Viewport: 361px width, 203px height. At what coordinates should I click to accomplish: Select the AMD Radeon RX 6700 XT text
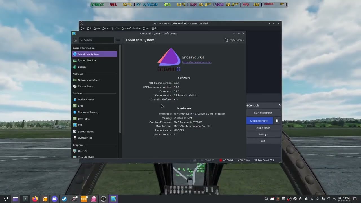(188, 122)
